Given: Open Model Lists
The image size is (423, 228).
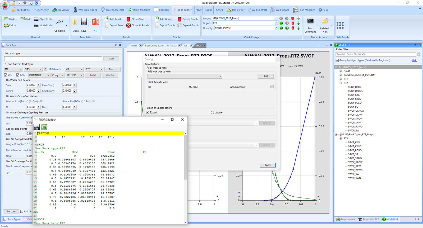Looking at the screenshot, I should tap(43, 25).
